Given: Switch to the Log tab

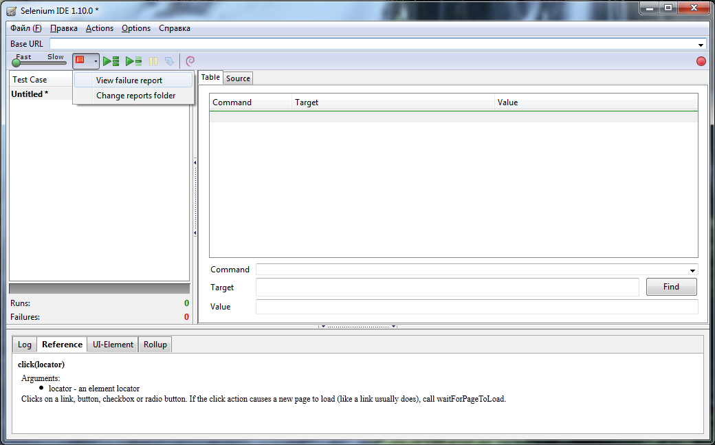Looking at the screenshot, I should [x=24, y=344].
